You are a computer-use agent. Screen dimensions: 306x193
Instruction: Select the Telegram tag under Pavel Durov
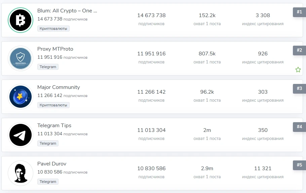(x=48, y=182)
